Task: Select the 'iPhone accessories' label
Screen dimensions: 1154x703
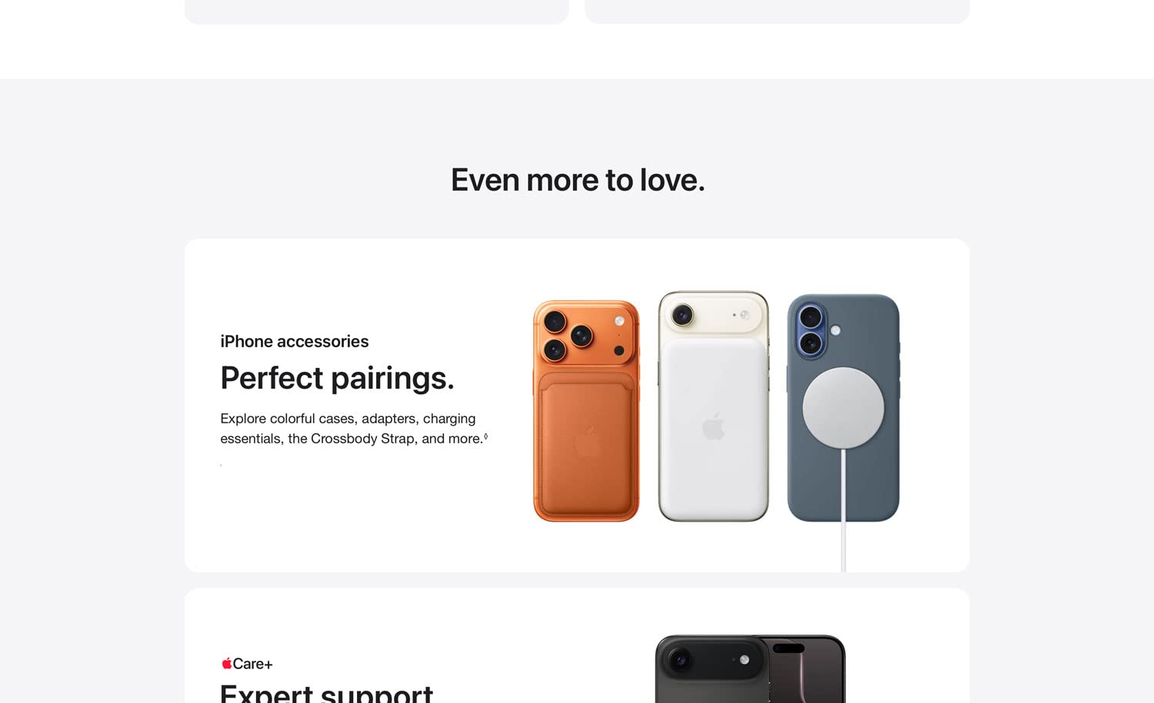Action: point(294,341)
